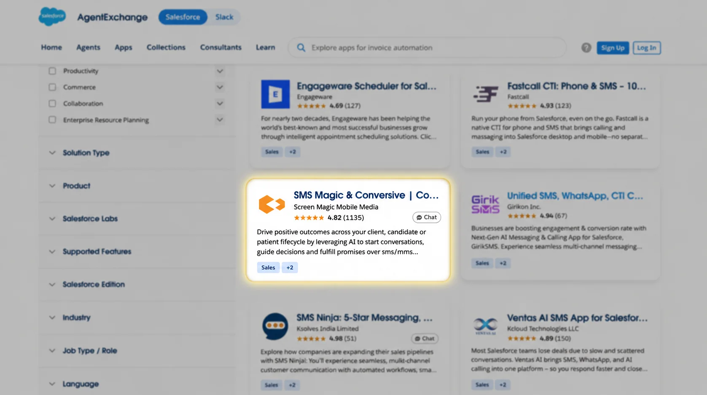Click Chat on SMS Ninja card
707x395 pixels.
(x=425, y=339)
